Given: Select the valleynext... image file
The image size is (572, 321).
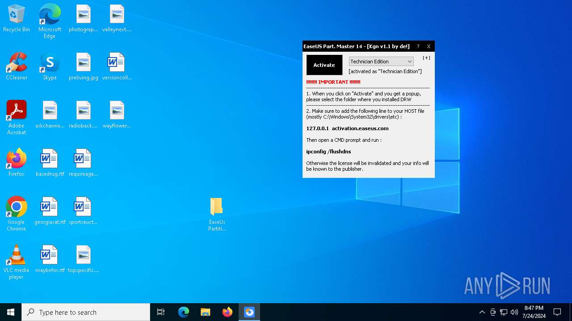Looking at the screenshot, I should (x=117, y=19).
